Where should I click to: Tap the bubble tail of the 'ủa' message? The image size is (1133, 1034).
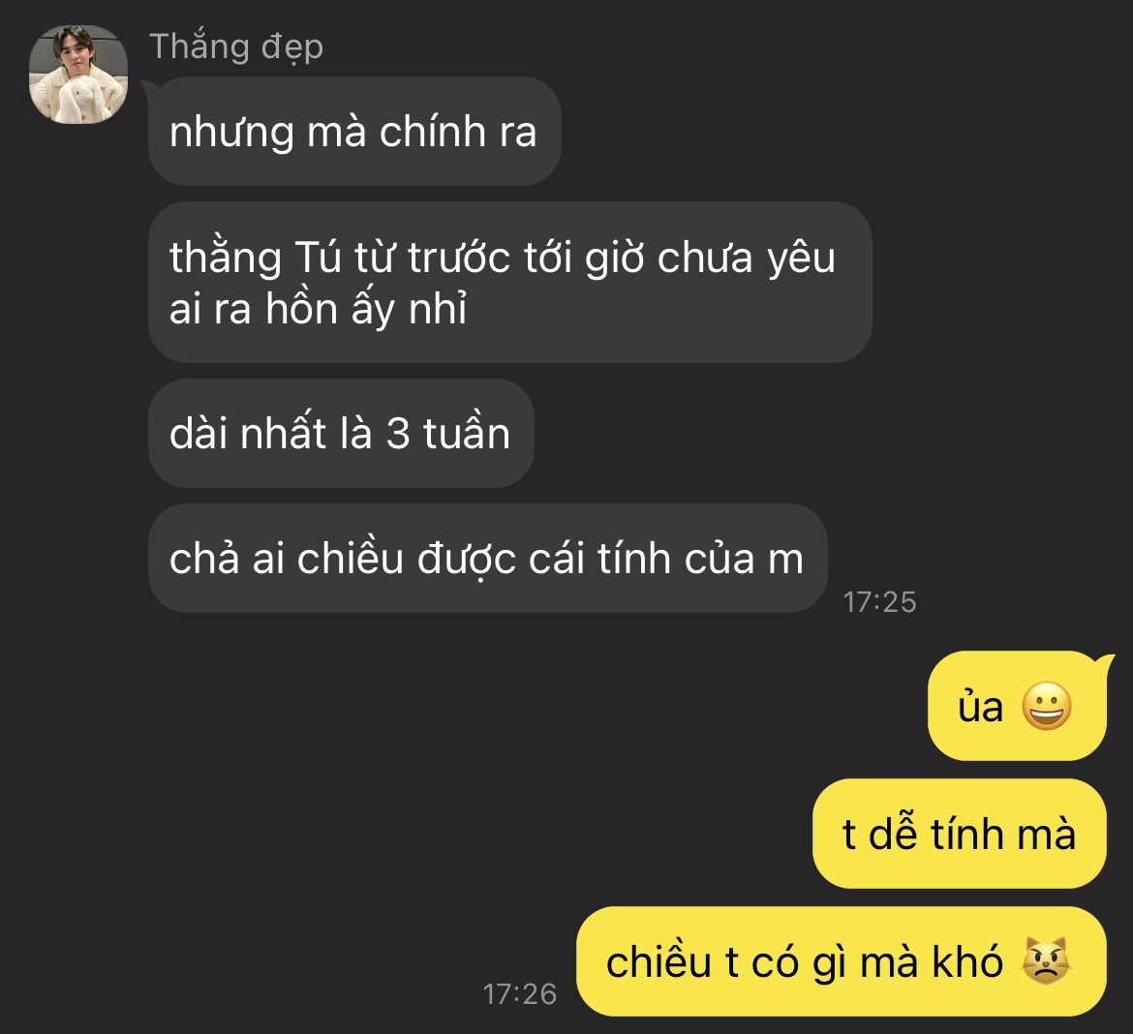[x=1106, y=662]
